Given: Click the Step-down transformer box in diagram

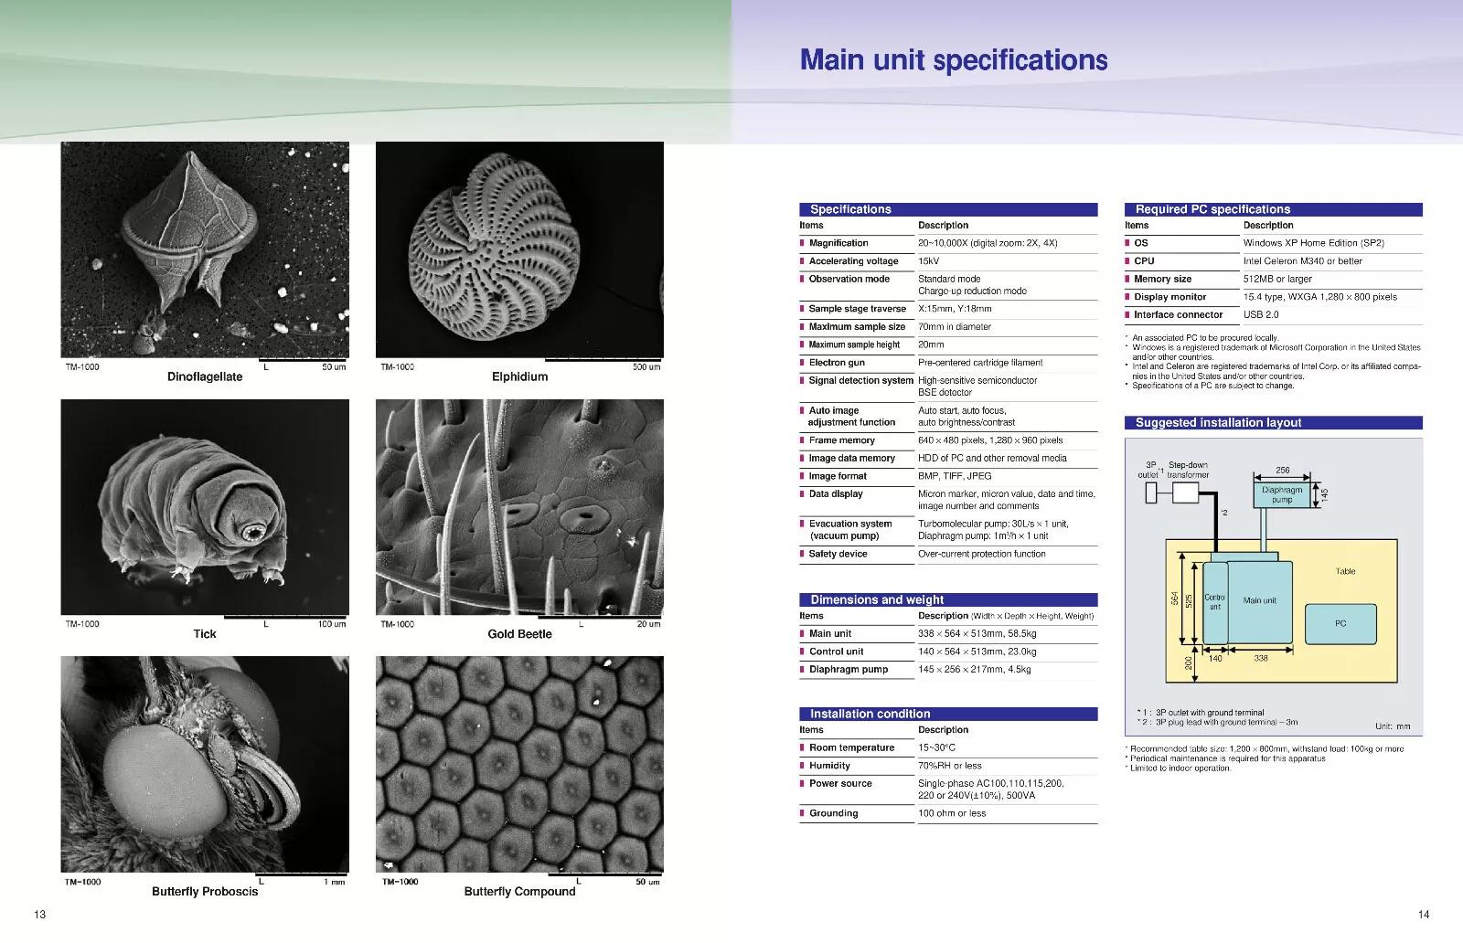Looking at the screenshot, I should (x=1185, y=493).
